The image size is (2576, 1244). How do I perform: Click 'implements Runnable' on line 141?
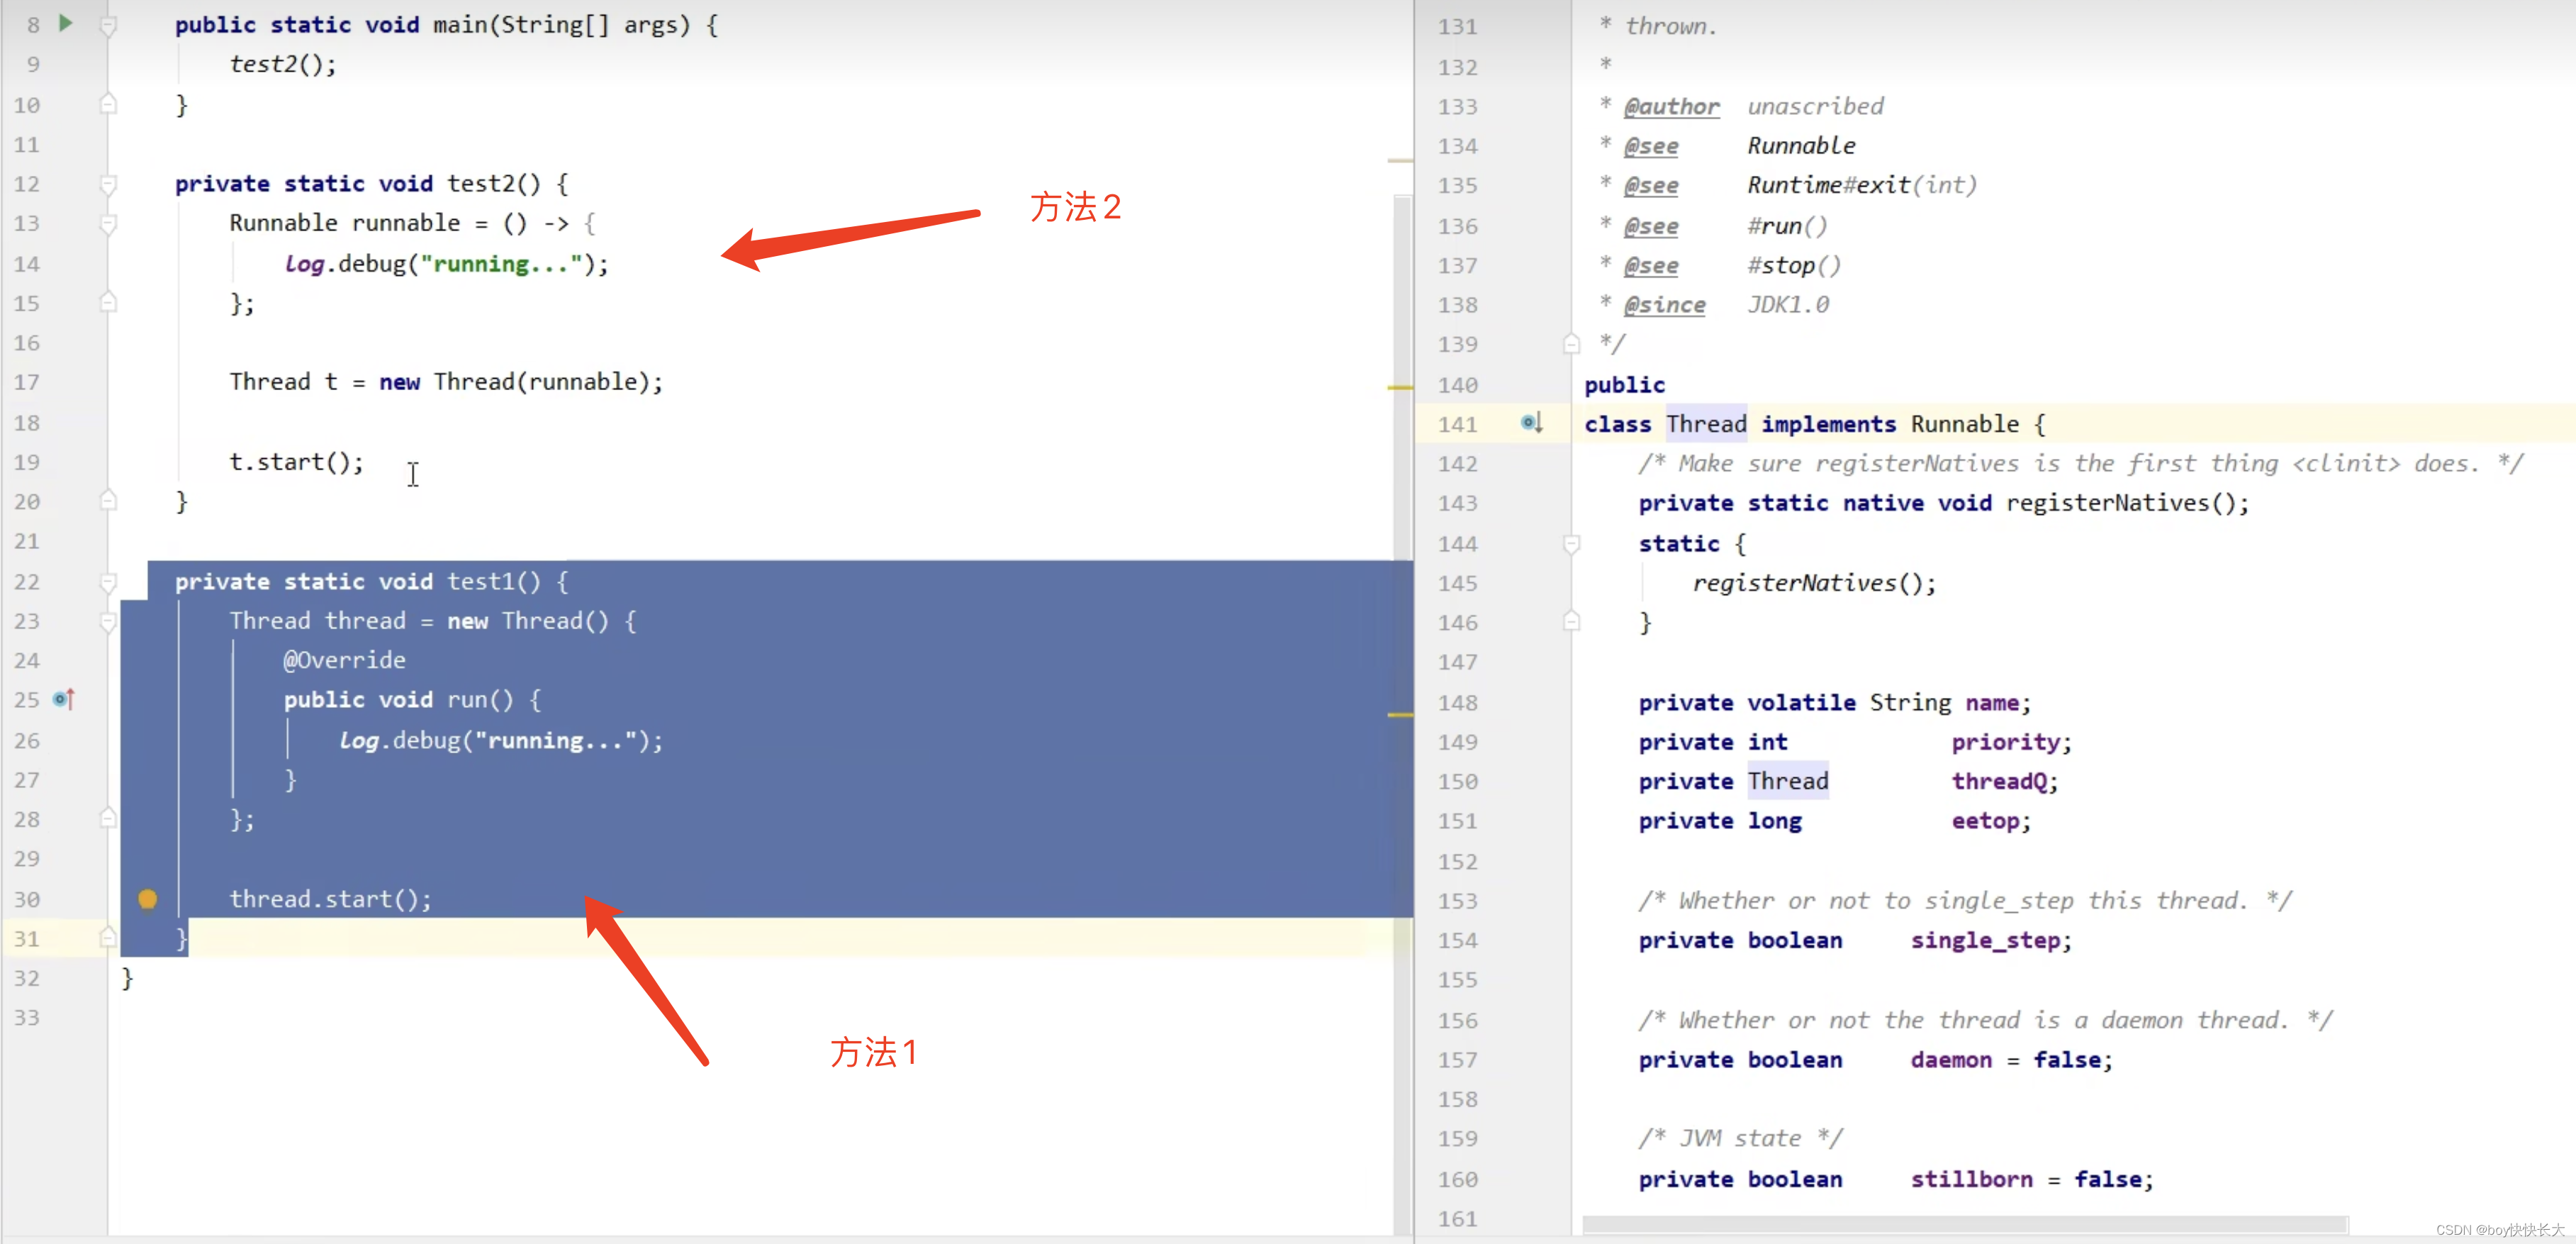point(1890,424)
